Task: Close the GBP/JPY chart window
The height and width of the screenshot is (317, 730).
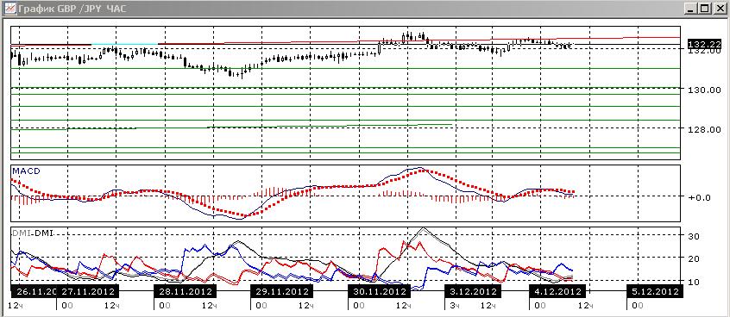Action: point(720,9)
